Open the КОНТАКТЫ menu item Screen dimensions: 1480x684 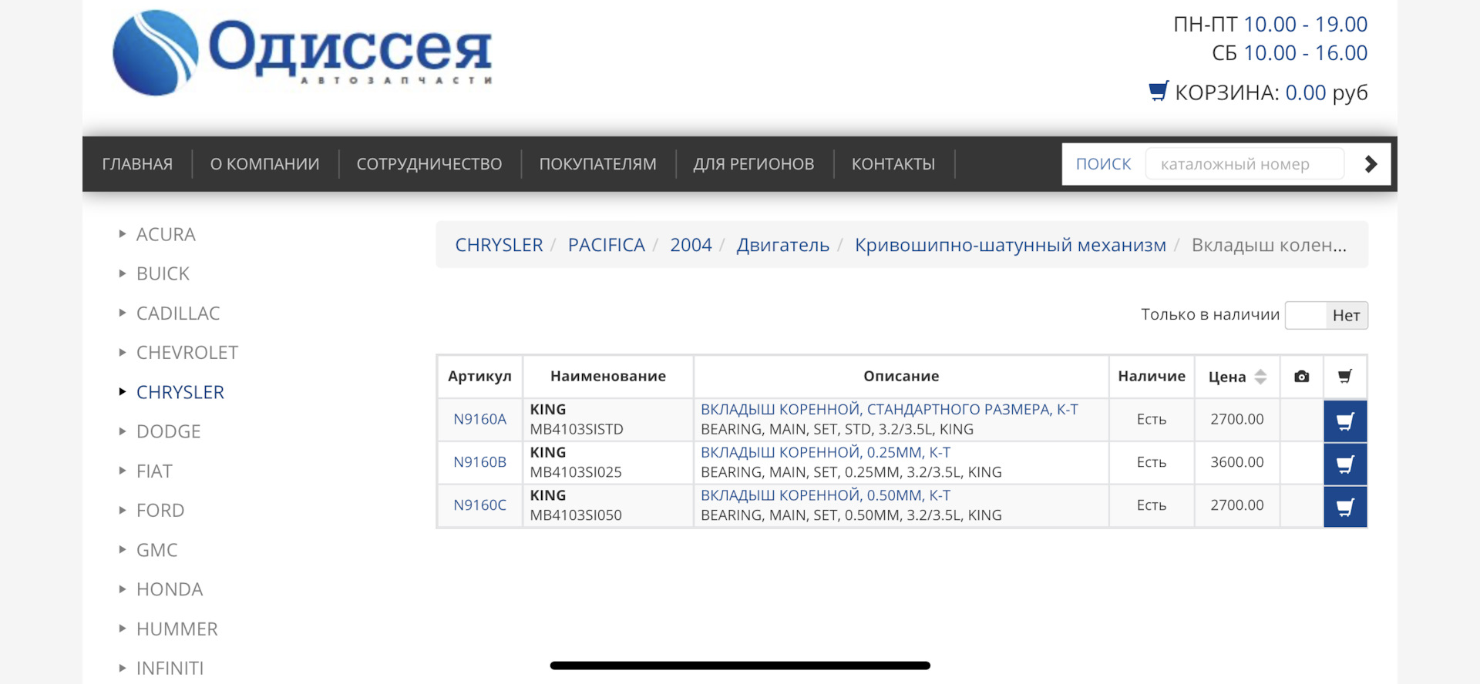893,164
